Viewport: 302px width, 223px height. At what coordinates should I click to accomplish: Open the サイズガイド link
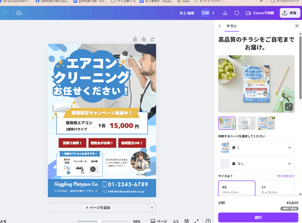[x=285, y=176]
